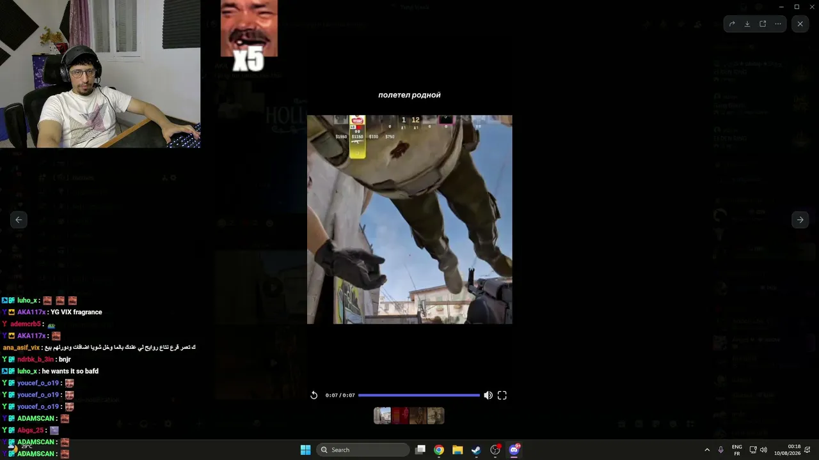Open Google Chrome from the taskbar
819x460 pixels.
coord(439,450)
